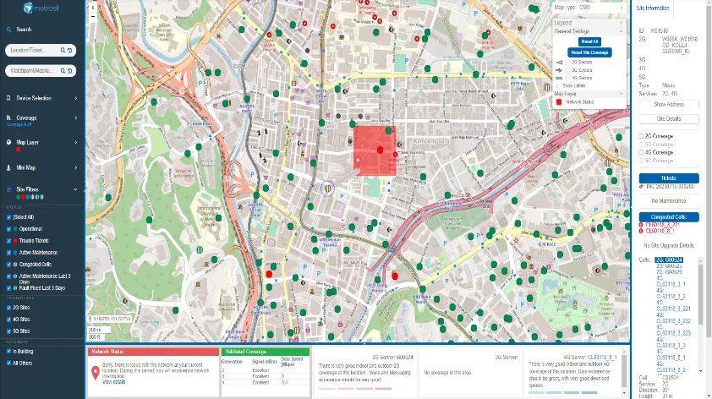Reset the Location/Ticket search field
The width and height of the screenshot is (712, 399).
click(70, 51)
